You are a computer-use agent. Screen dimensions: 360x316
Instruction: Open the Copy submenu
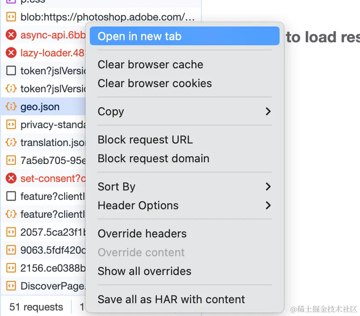click(x=185, y=111)
